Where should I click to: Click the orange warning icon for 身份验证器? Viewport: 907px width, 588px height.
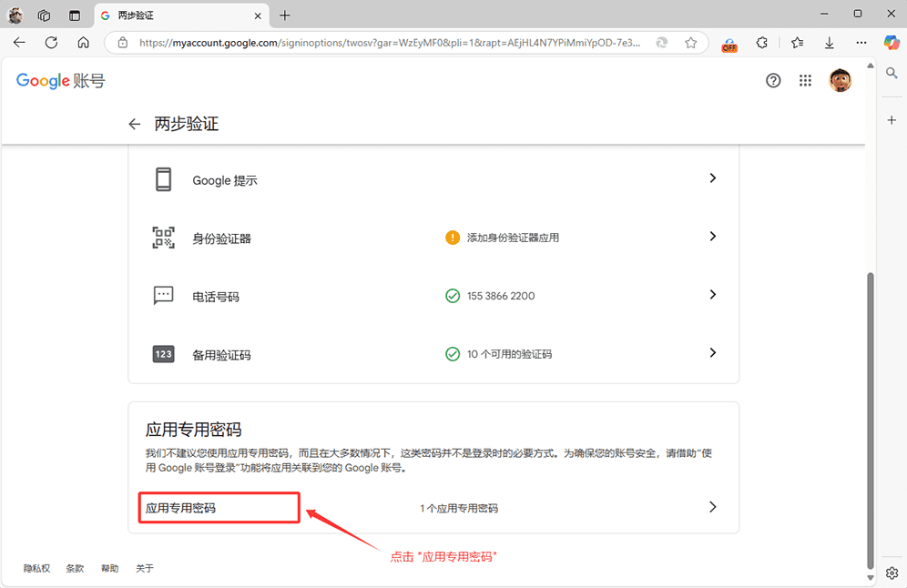click(453, 238)
